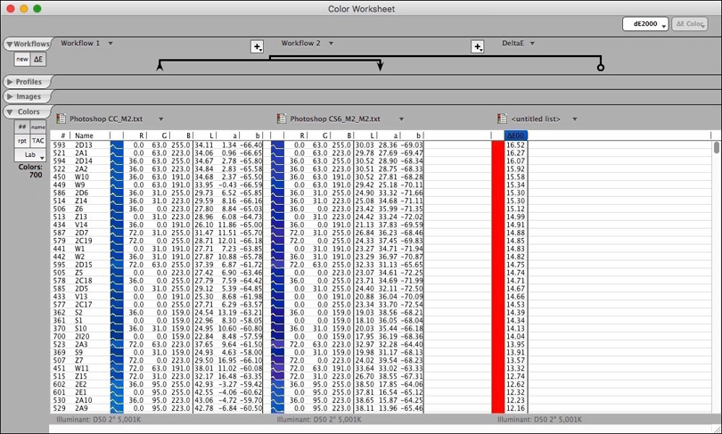This screenshot has height=434, width=722.
Task: Click the Name column header
Action: (x=85, y=135)
